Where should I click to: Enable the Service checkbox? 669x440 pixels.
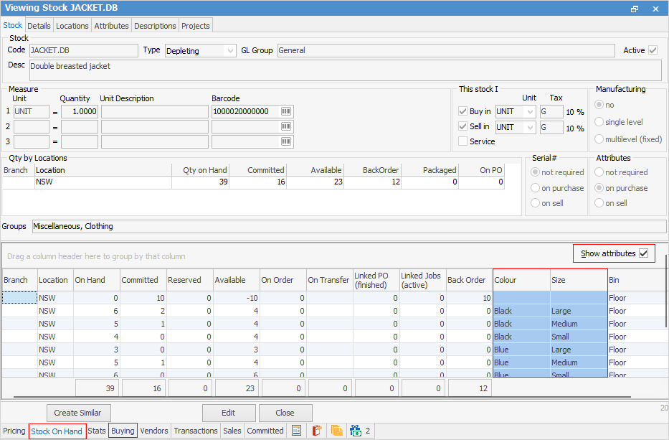click(462, 141)
